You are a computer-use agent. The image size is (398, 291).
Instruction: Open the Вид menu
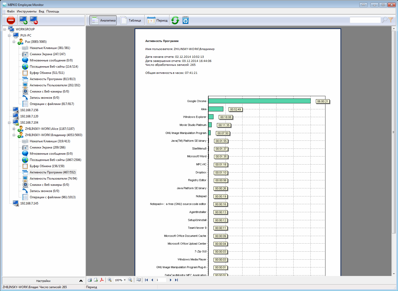41,11
